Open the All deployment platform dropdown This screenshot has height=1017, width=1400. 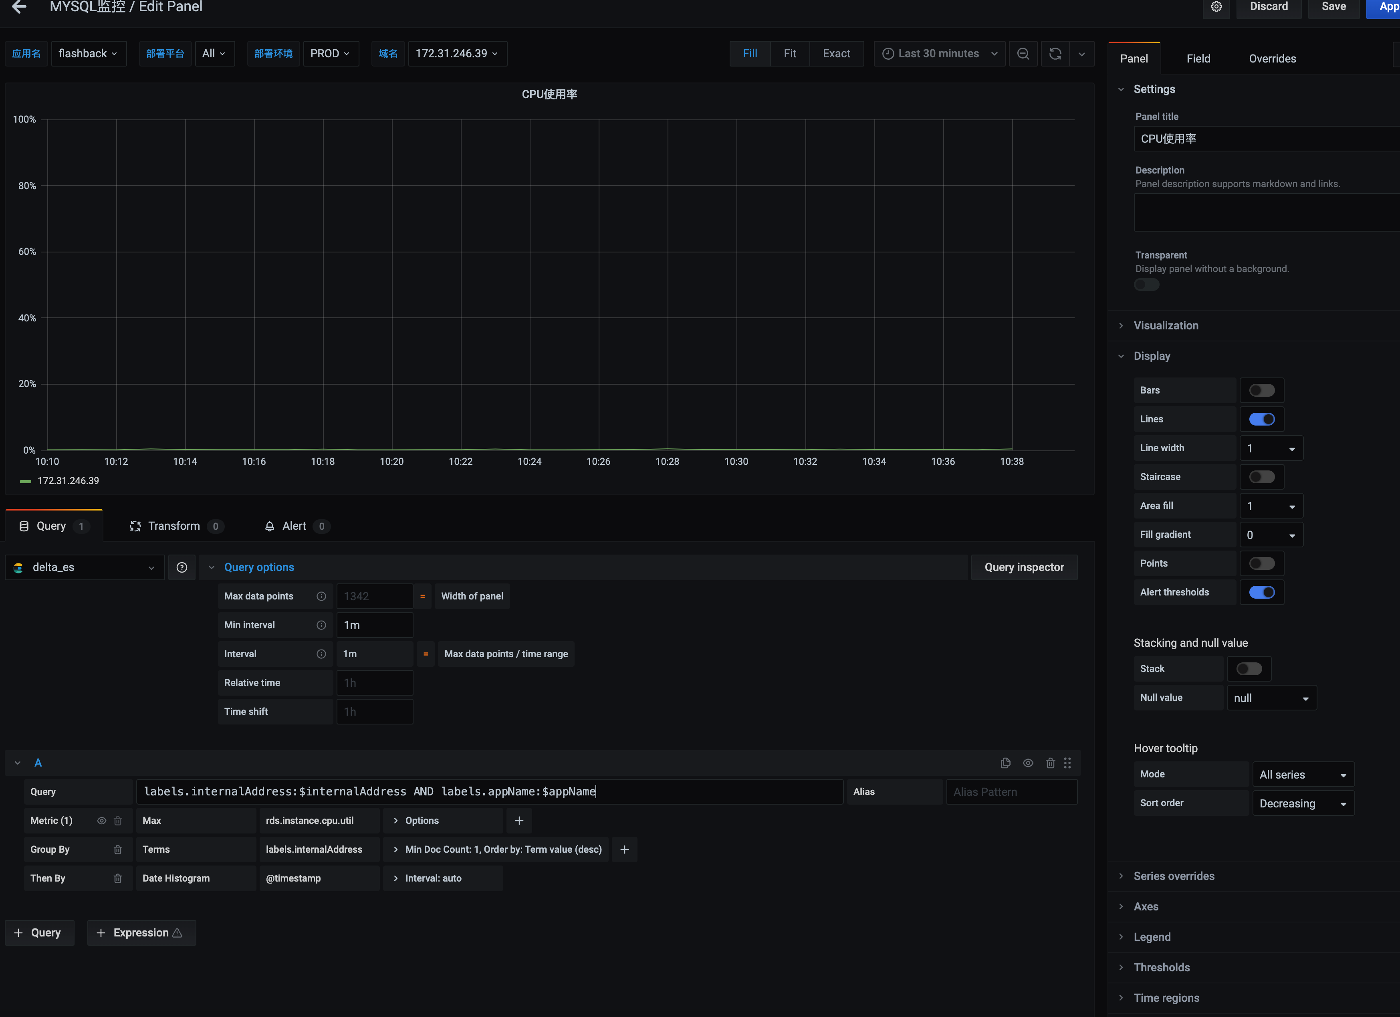pyautogui.click(x=214, y=54)
